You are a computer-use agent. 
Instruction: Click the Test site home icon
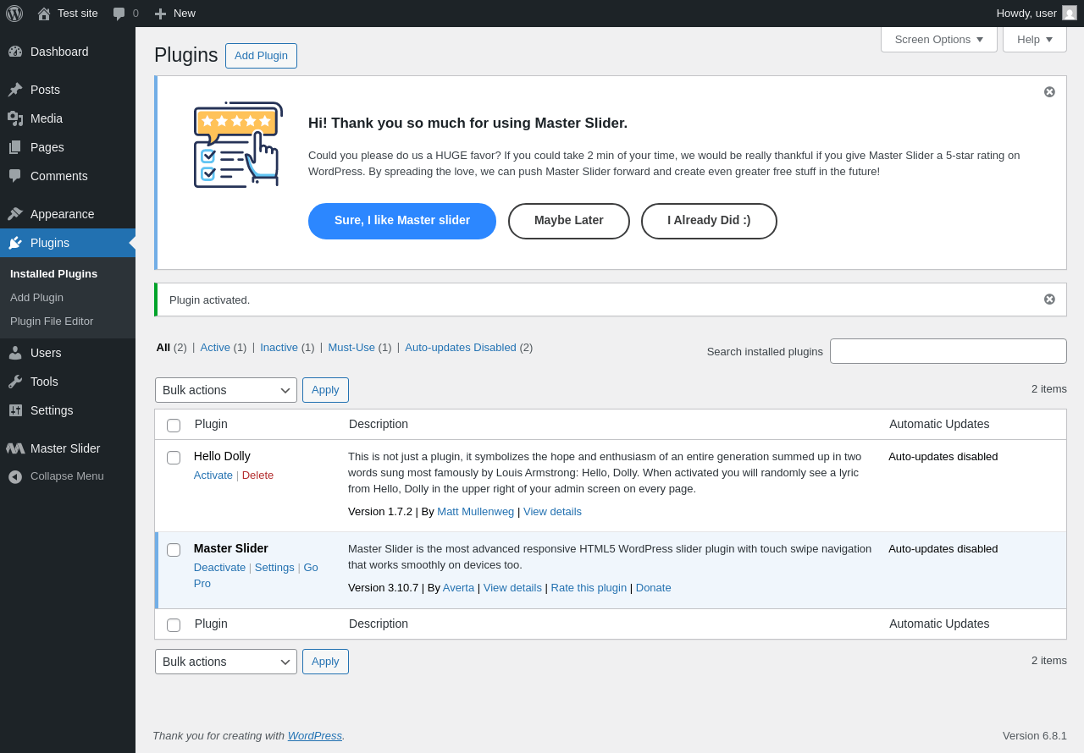(44, 14)
